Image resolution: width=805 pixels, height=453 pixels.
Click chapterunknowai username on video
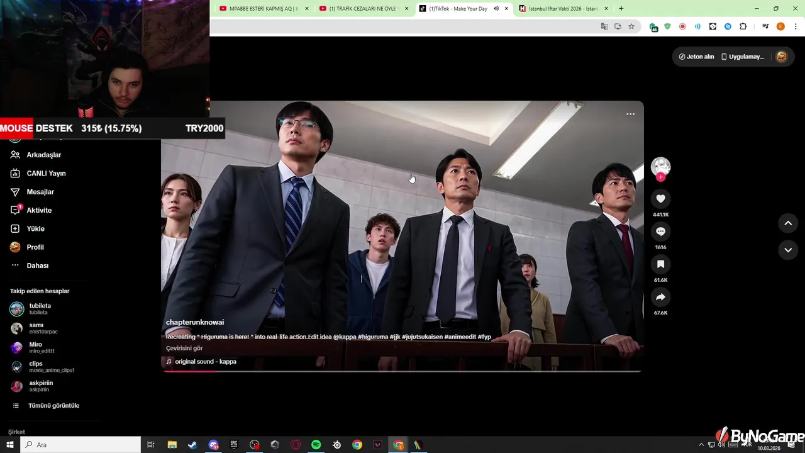195,322
